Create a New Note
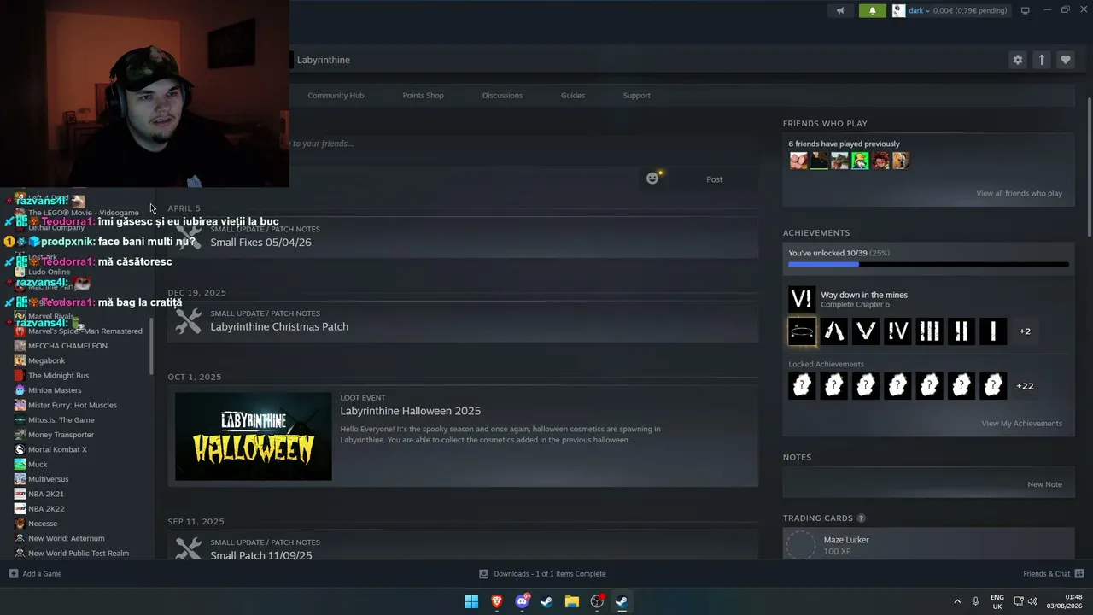This screenshot has width=1093, height=615. coord(1044,484)
